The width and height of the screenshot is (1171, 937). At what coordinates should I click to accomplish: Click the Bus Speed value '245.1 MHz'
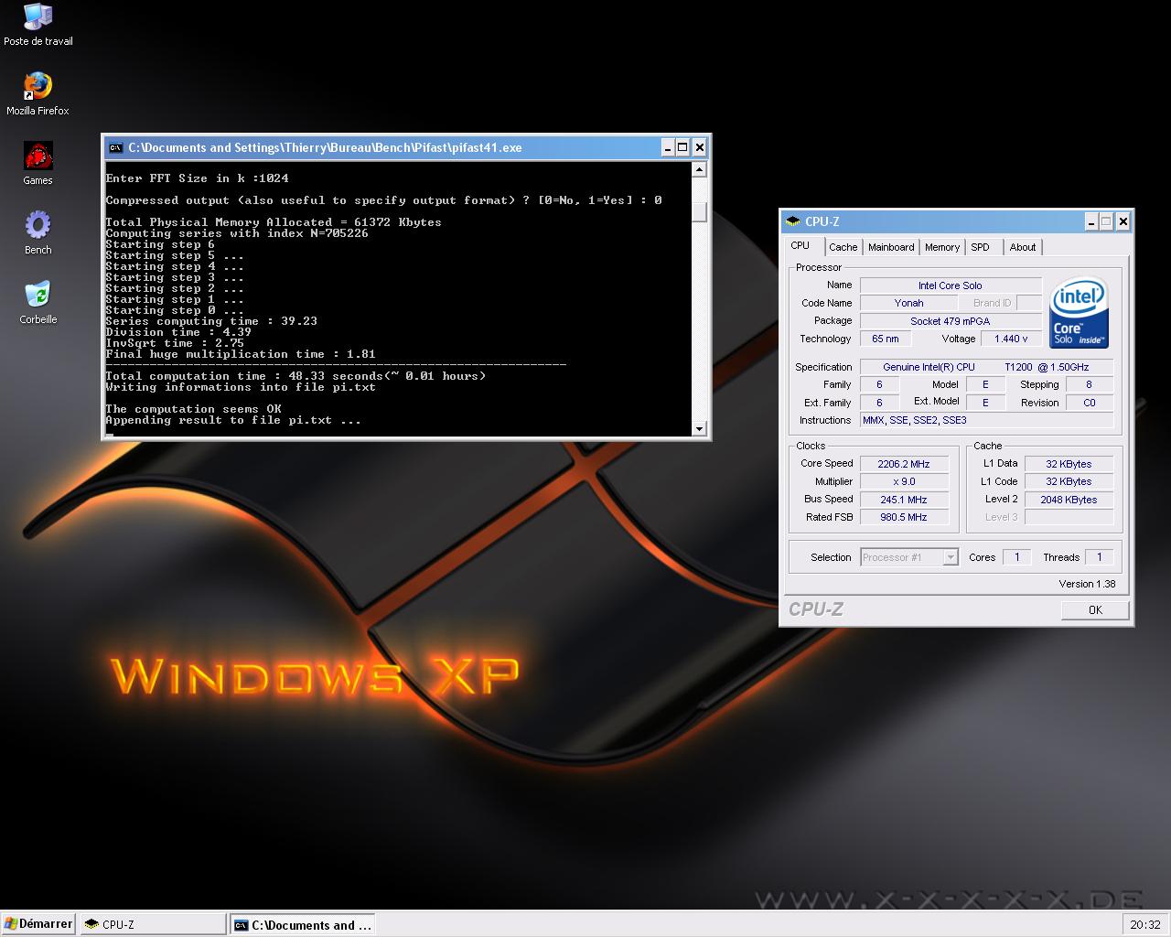[x=903, y=500]
